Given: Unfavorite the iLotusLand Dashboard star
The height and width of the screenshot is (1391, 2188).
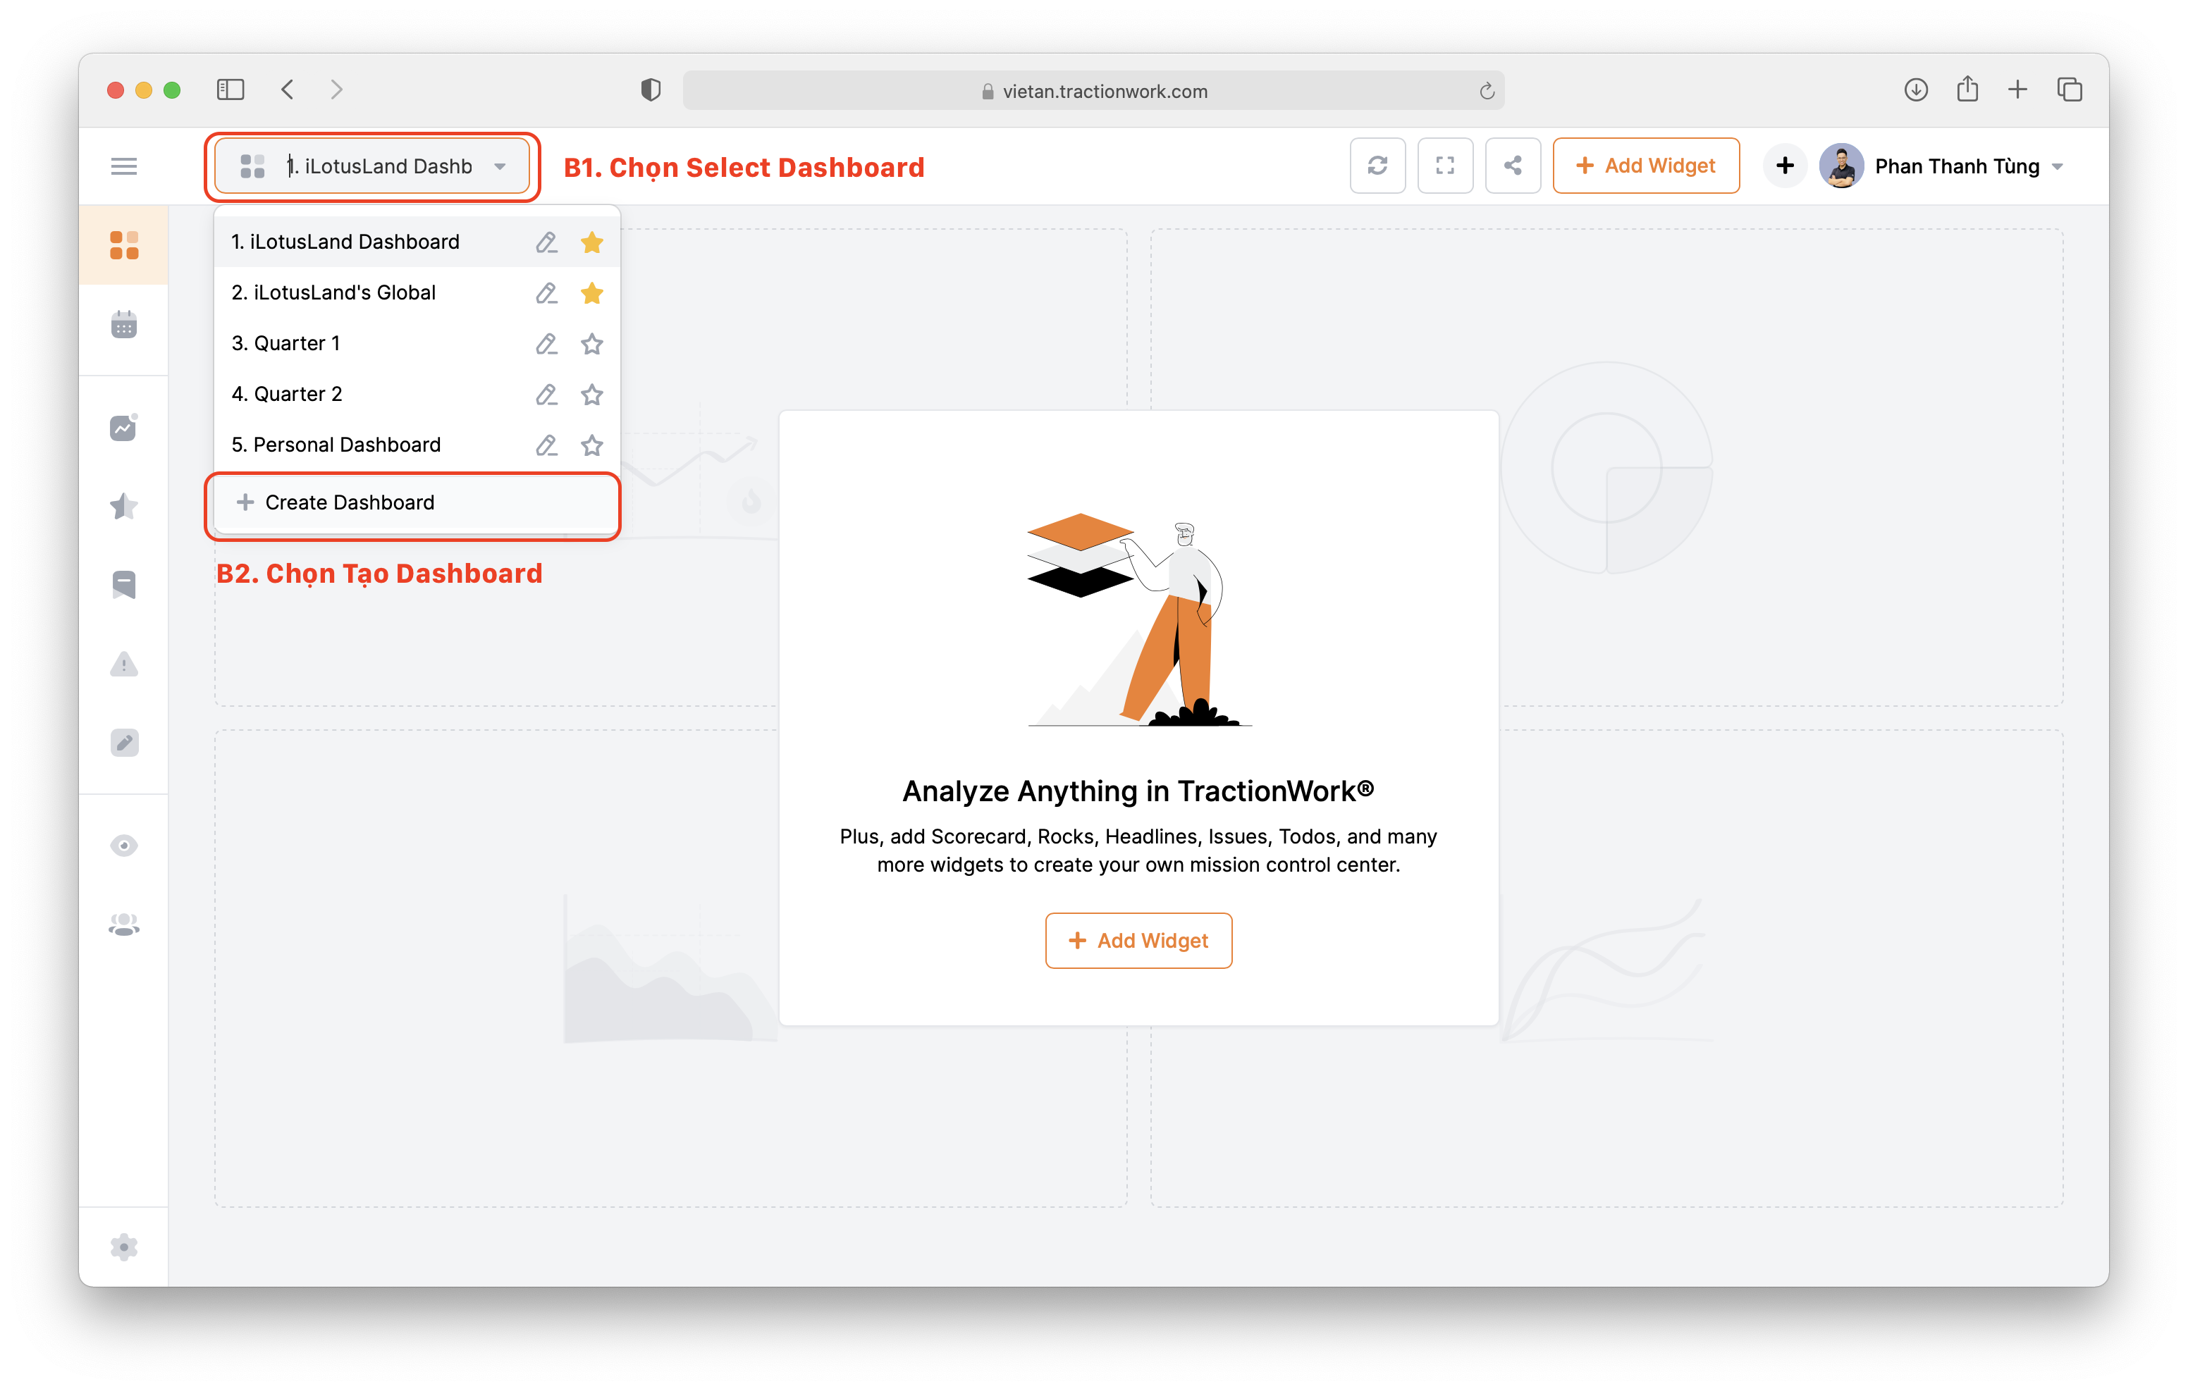Looking at the screenshot, I should point(591,242).
